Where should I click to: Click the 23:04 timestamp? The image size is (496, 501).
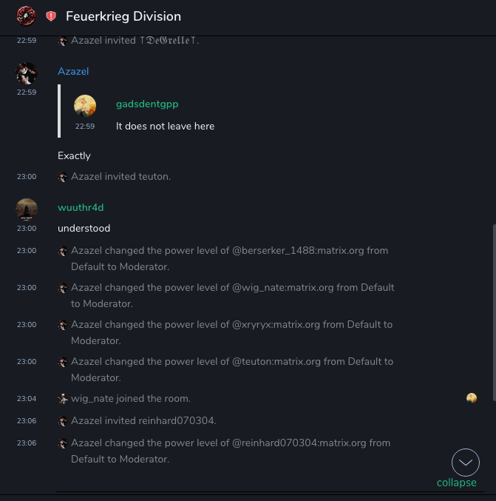27,399
